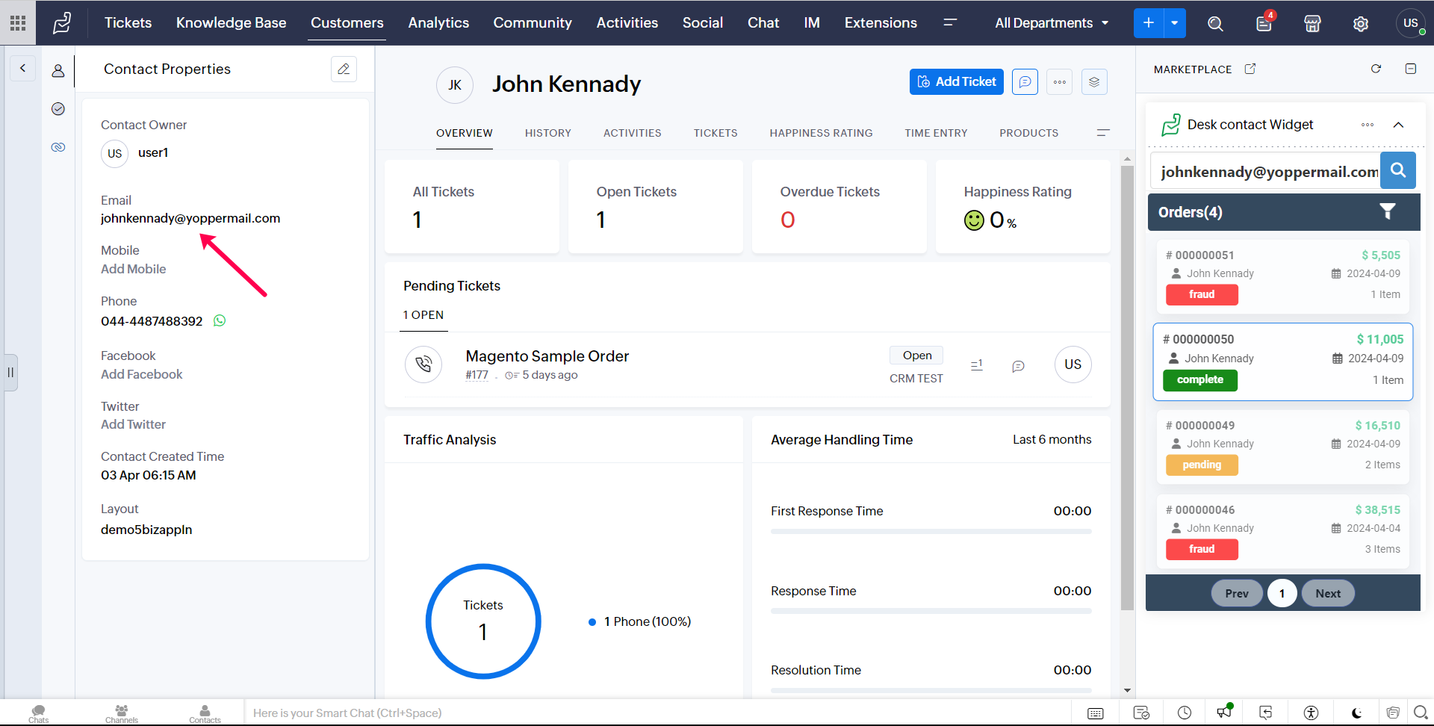
Task: Refresh the Marketplace panel
Action: [1376, 69]
